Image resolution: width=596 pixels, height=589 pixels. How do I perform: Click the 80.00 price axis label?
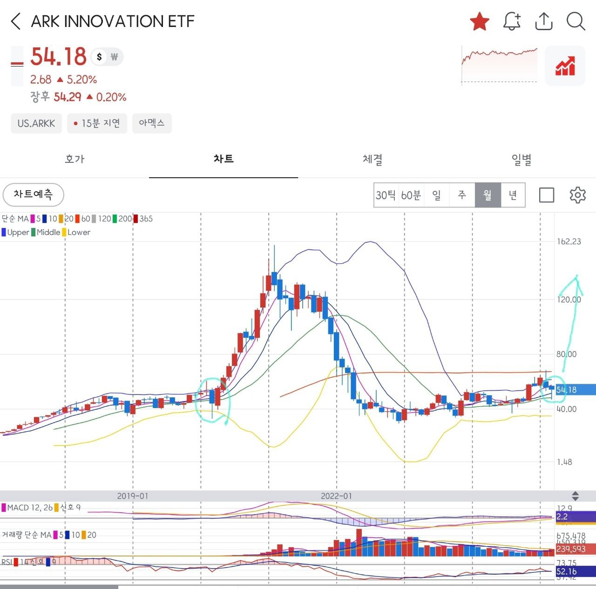(x=566, y=354)
